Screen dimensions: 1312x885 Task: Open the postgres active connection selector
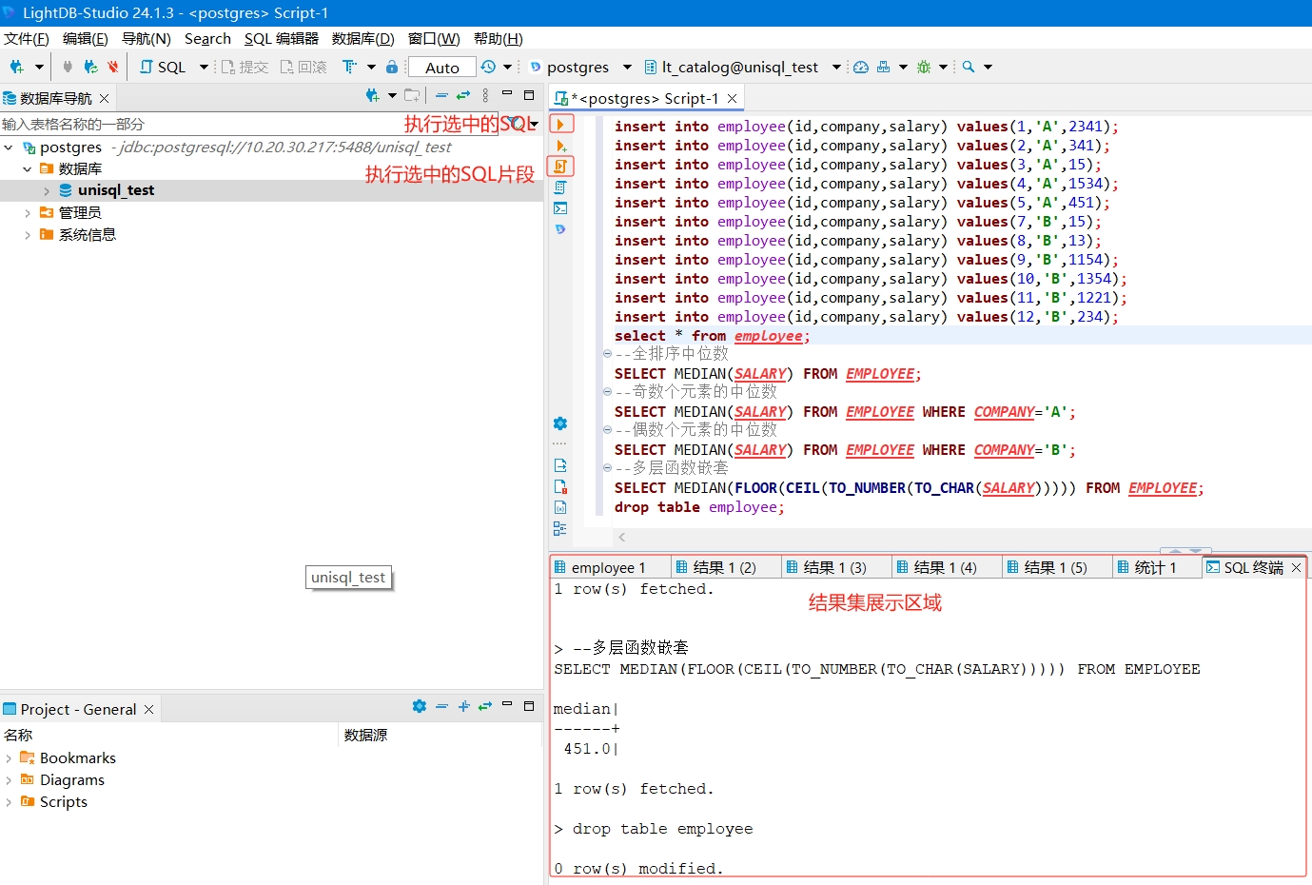pyautogui.click(x=579, y=67)
